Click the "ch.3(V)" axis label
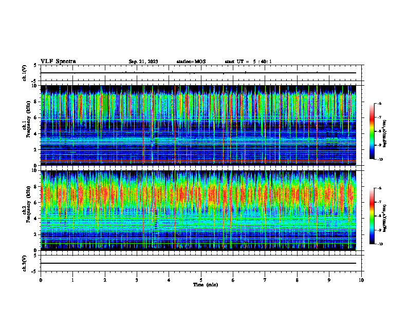407x314 pixels. [24, 263]
